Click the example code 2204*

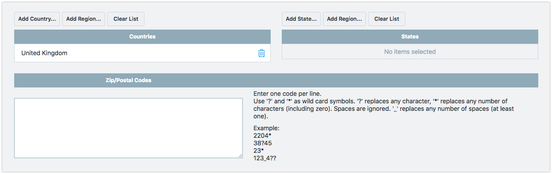point(262,136)
